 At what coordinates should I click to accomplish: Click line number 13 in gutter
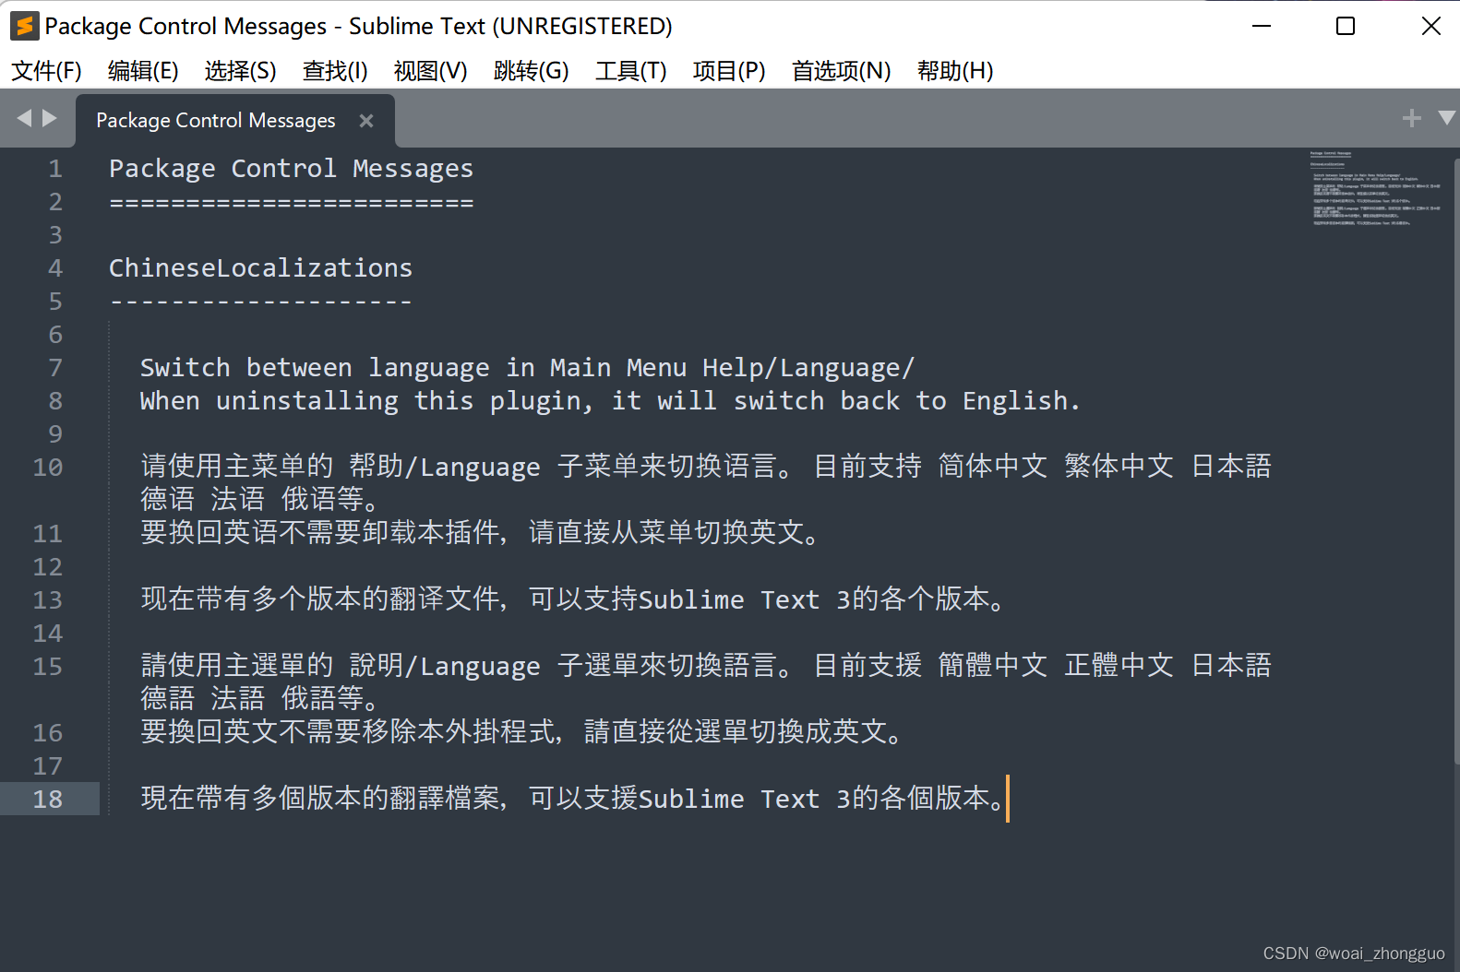[x=48, y=600]
